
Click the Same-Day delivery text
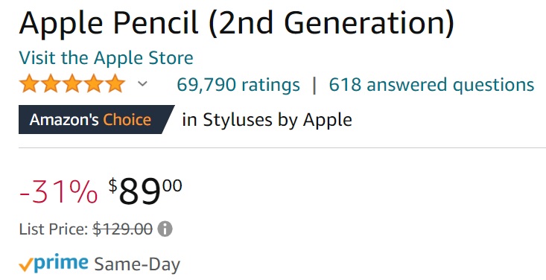pos(137,264)
